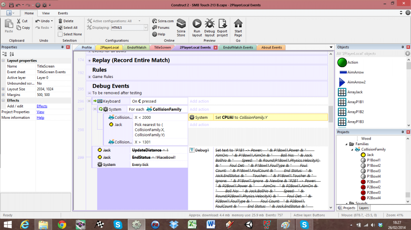This screenshot has height=230, width=411.
Task: Close the 2PlayerLocal Events tab
Action: click(x=216, y=47)
